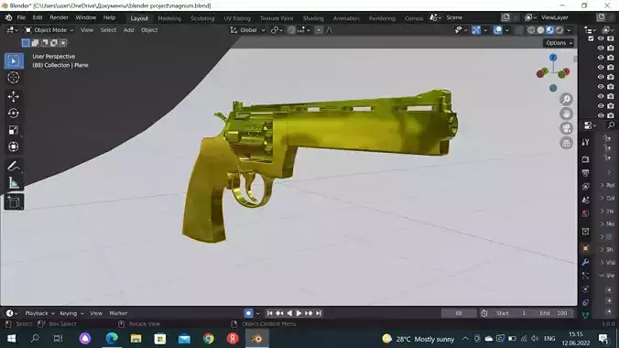Open the Render properties tab
This screenshot has width=619, height=348.
point(586,159)
